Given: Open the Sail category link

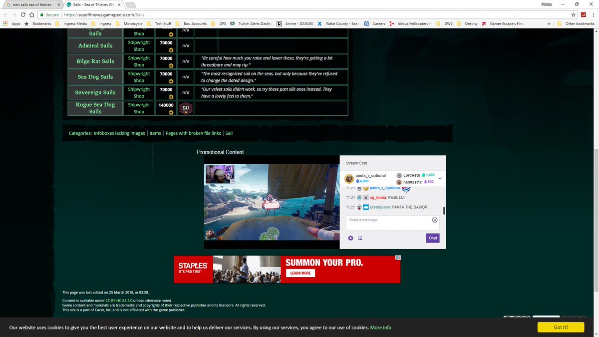Looking at the screenshot, I should (229, 133).
